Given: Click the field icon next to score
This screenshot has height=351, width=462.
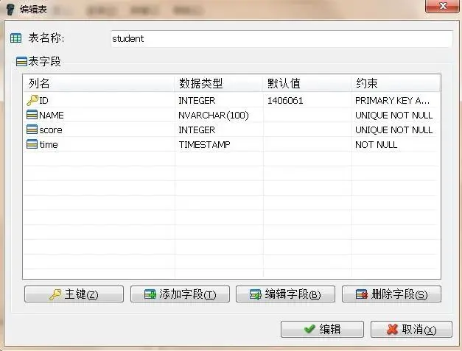Looking at the screenshot, I should coord(32,130).
